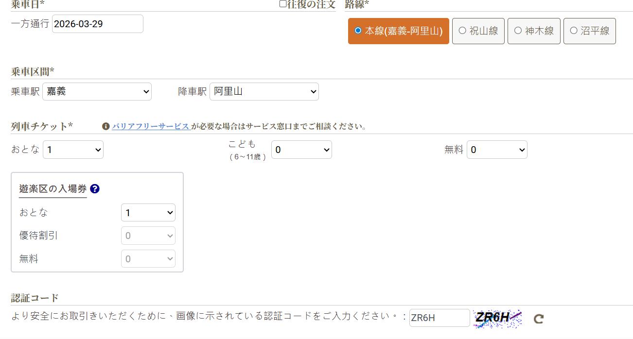Click the info icon beside バリアフリーサービス
The width and height of the screenshot is (633, 339).
coord(105,126)
